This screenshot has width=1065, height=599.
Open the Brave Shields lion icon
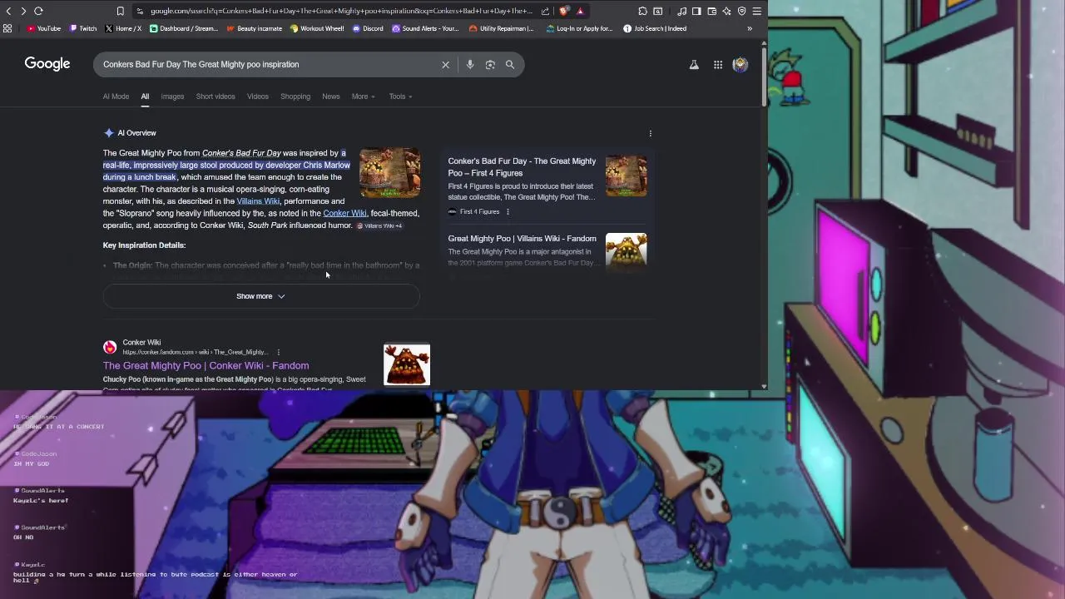click(564, 11)
